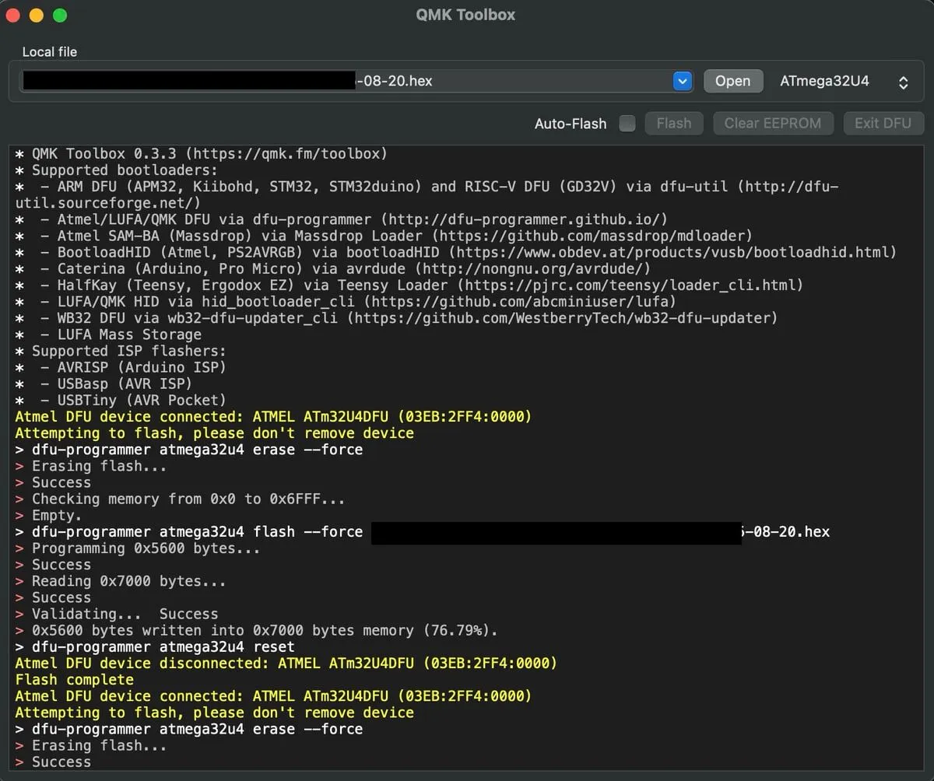Enable the Auto-Flash checkbox
934x781 pixels.
click(627, 124)
